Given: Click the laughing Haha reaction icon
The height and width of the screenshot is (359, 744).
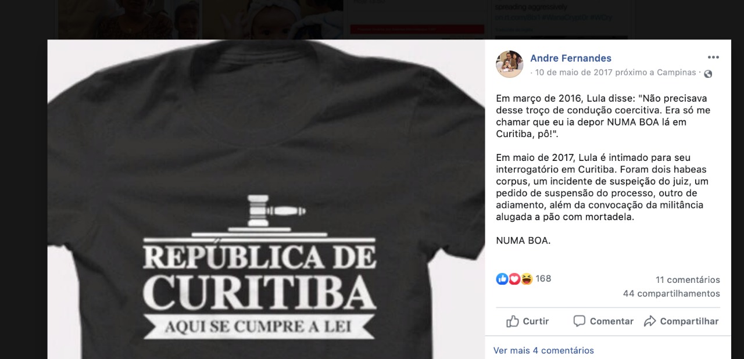Looking at the screenshot, I should [x=527, y=279].
